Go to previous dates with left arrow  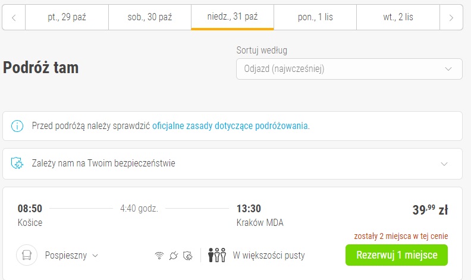[x=14, y=17]
